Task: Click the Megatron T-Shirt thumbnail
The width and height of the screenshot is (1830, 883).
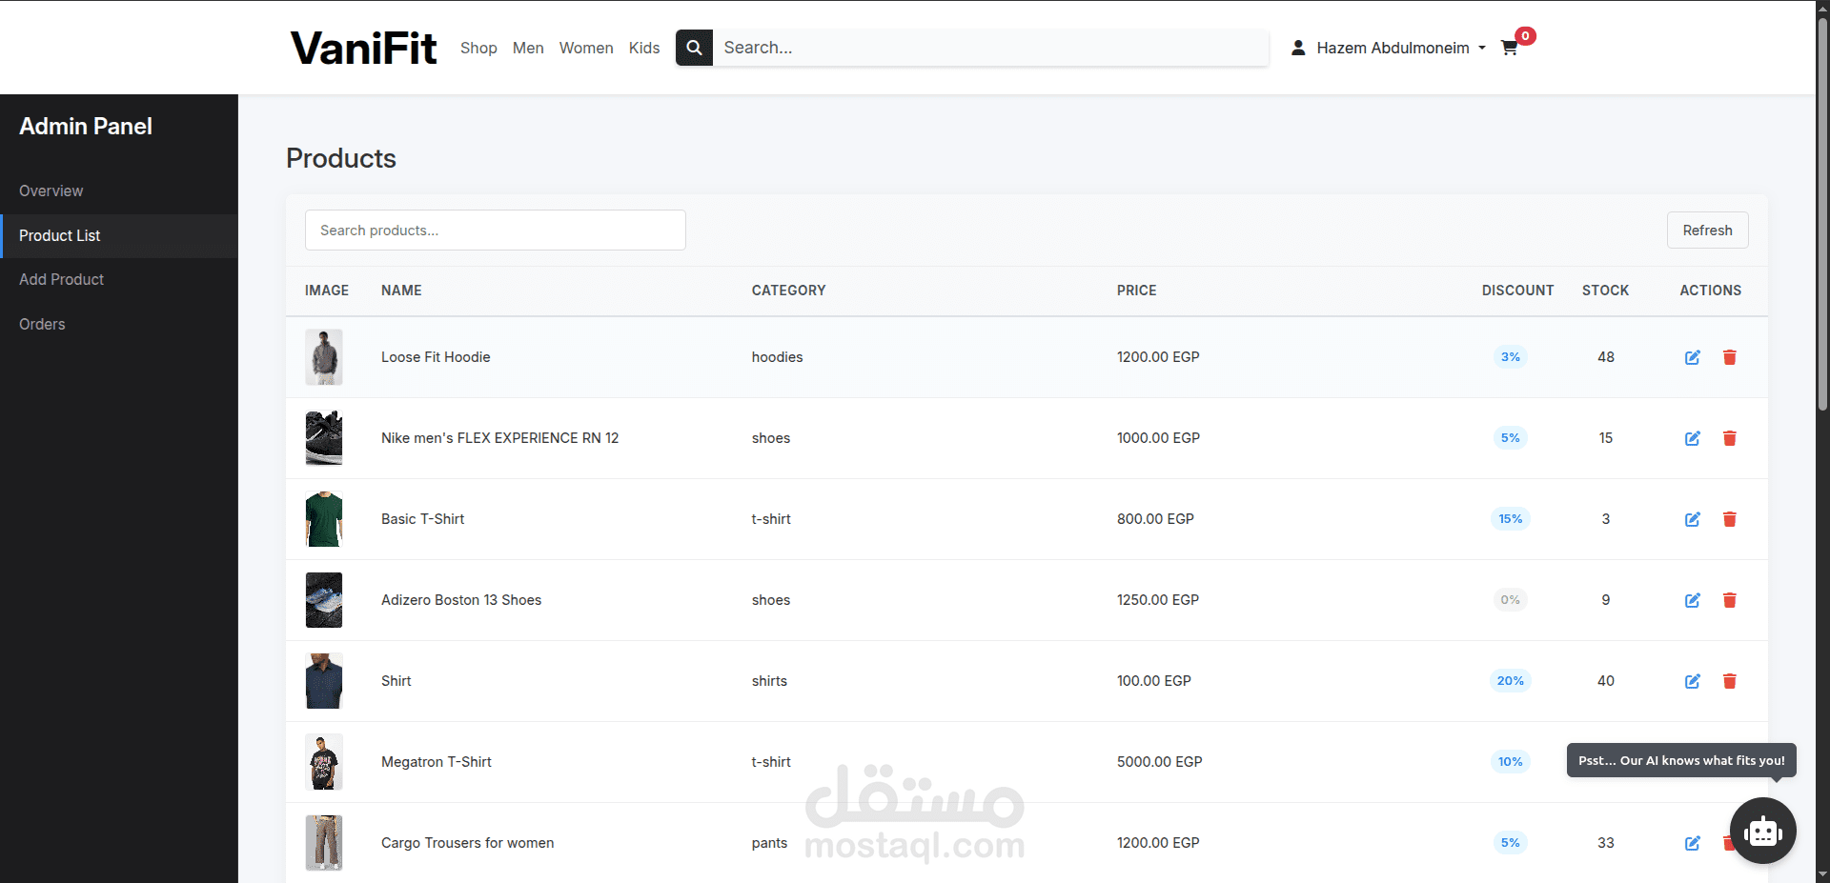Action: 324,762
